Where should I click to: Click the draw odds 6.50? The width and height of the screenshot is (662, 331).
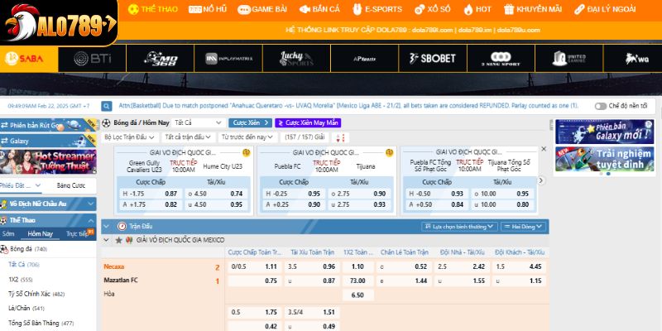pyautogui.click(x=357, y=295)
